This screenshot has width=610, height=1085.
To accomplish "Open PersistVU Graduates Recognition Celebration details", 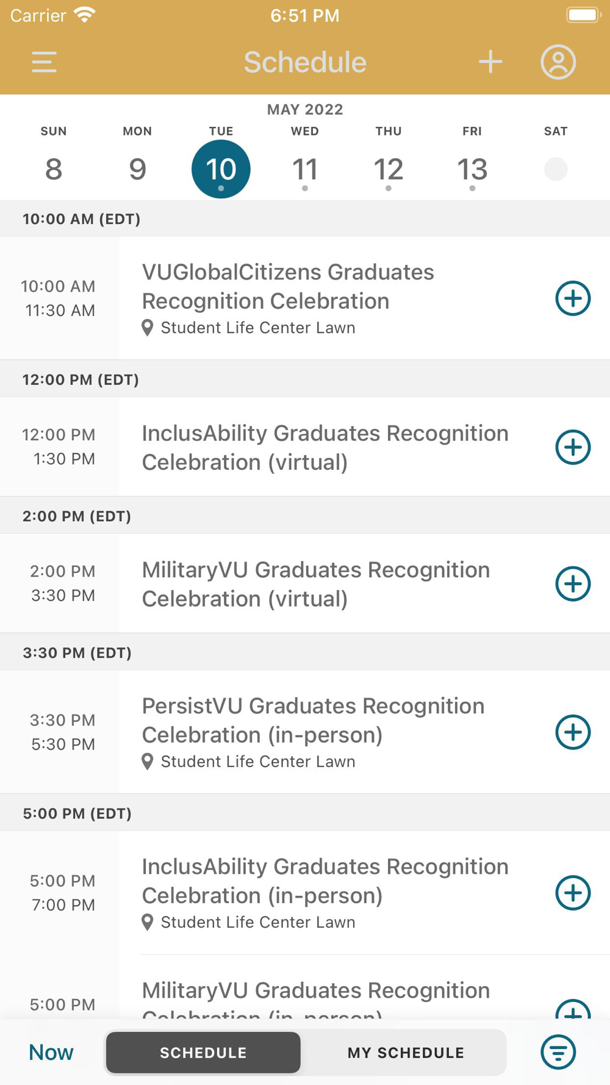I will coord(314,720).
